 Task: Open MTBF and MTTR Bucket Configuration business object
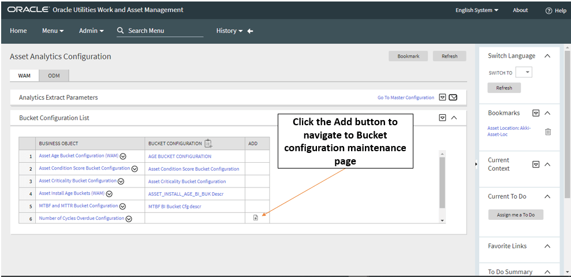pos(79,205)
